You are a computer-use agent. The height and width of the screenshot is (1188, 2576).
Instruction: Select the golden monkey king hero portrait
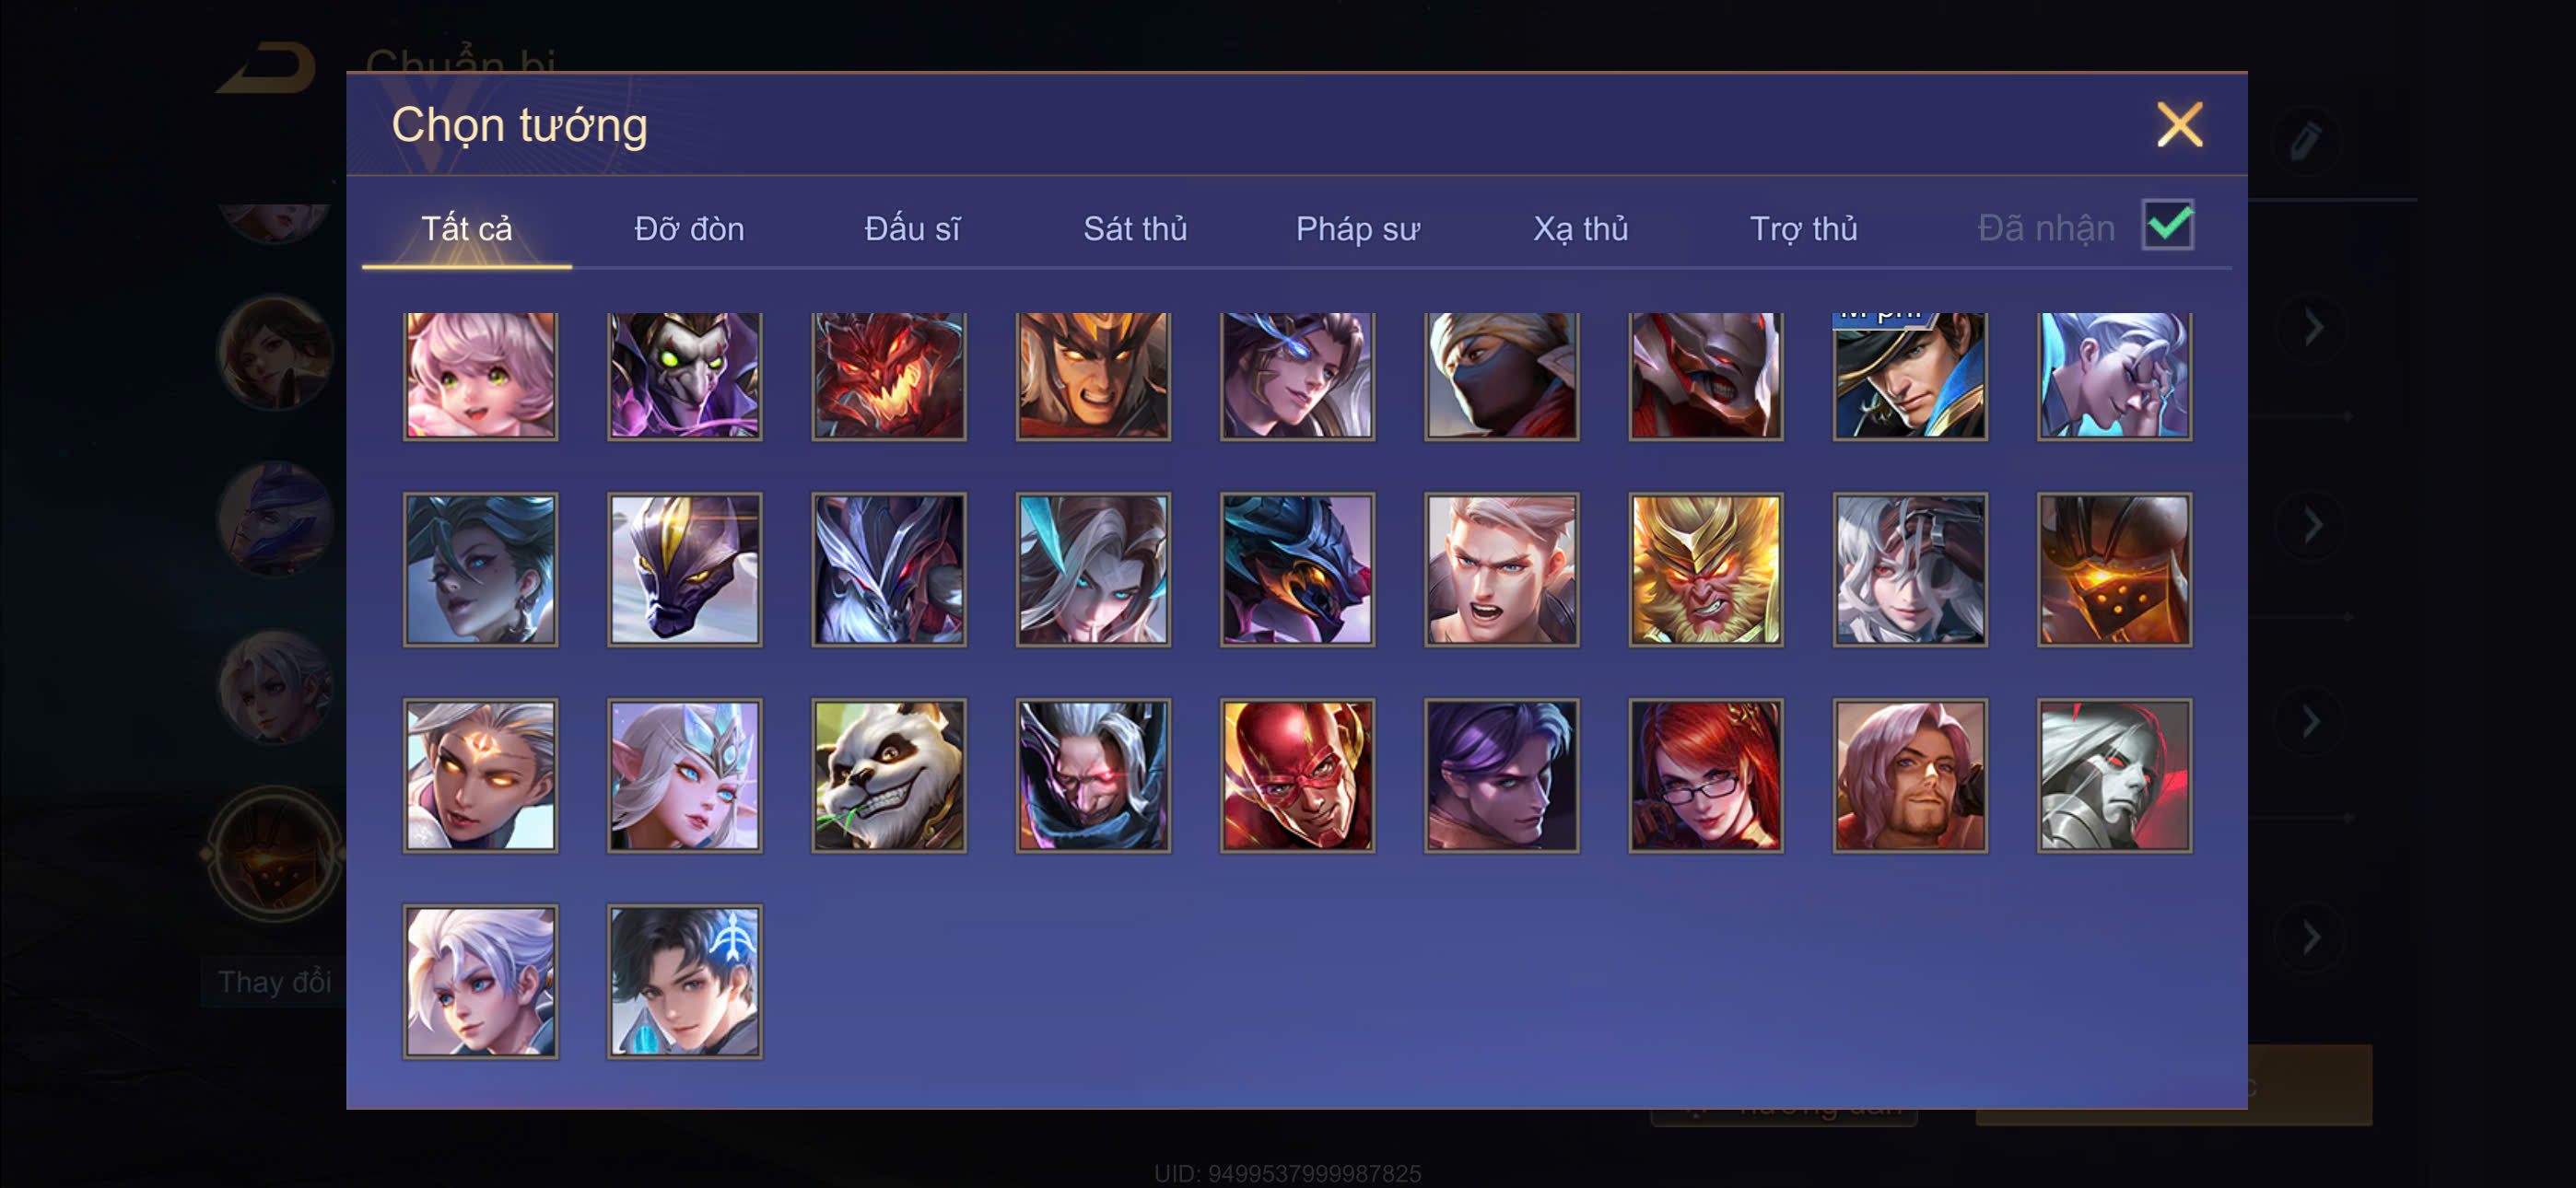[1705, 570]
